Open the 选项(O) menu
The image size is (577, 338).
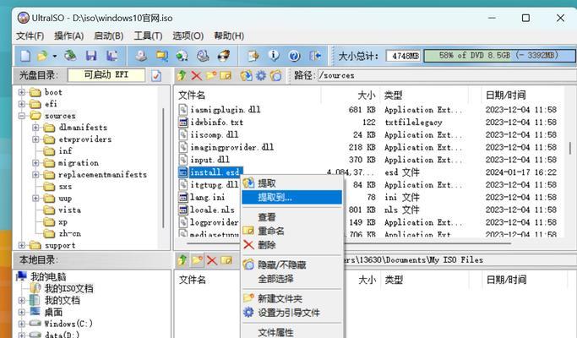tap(188, 35)
